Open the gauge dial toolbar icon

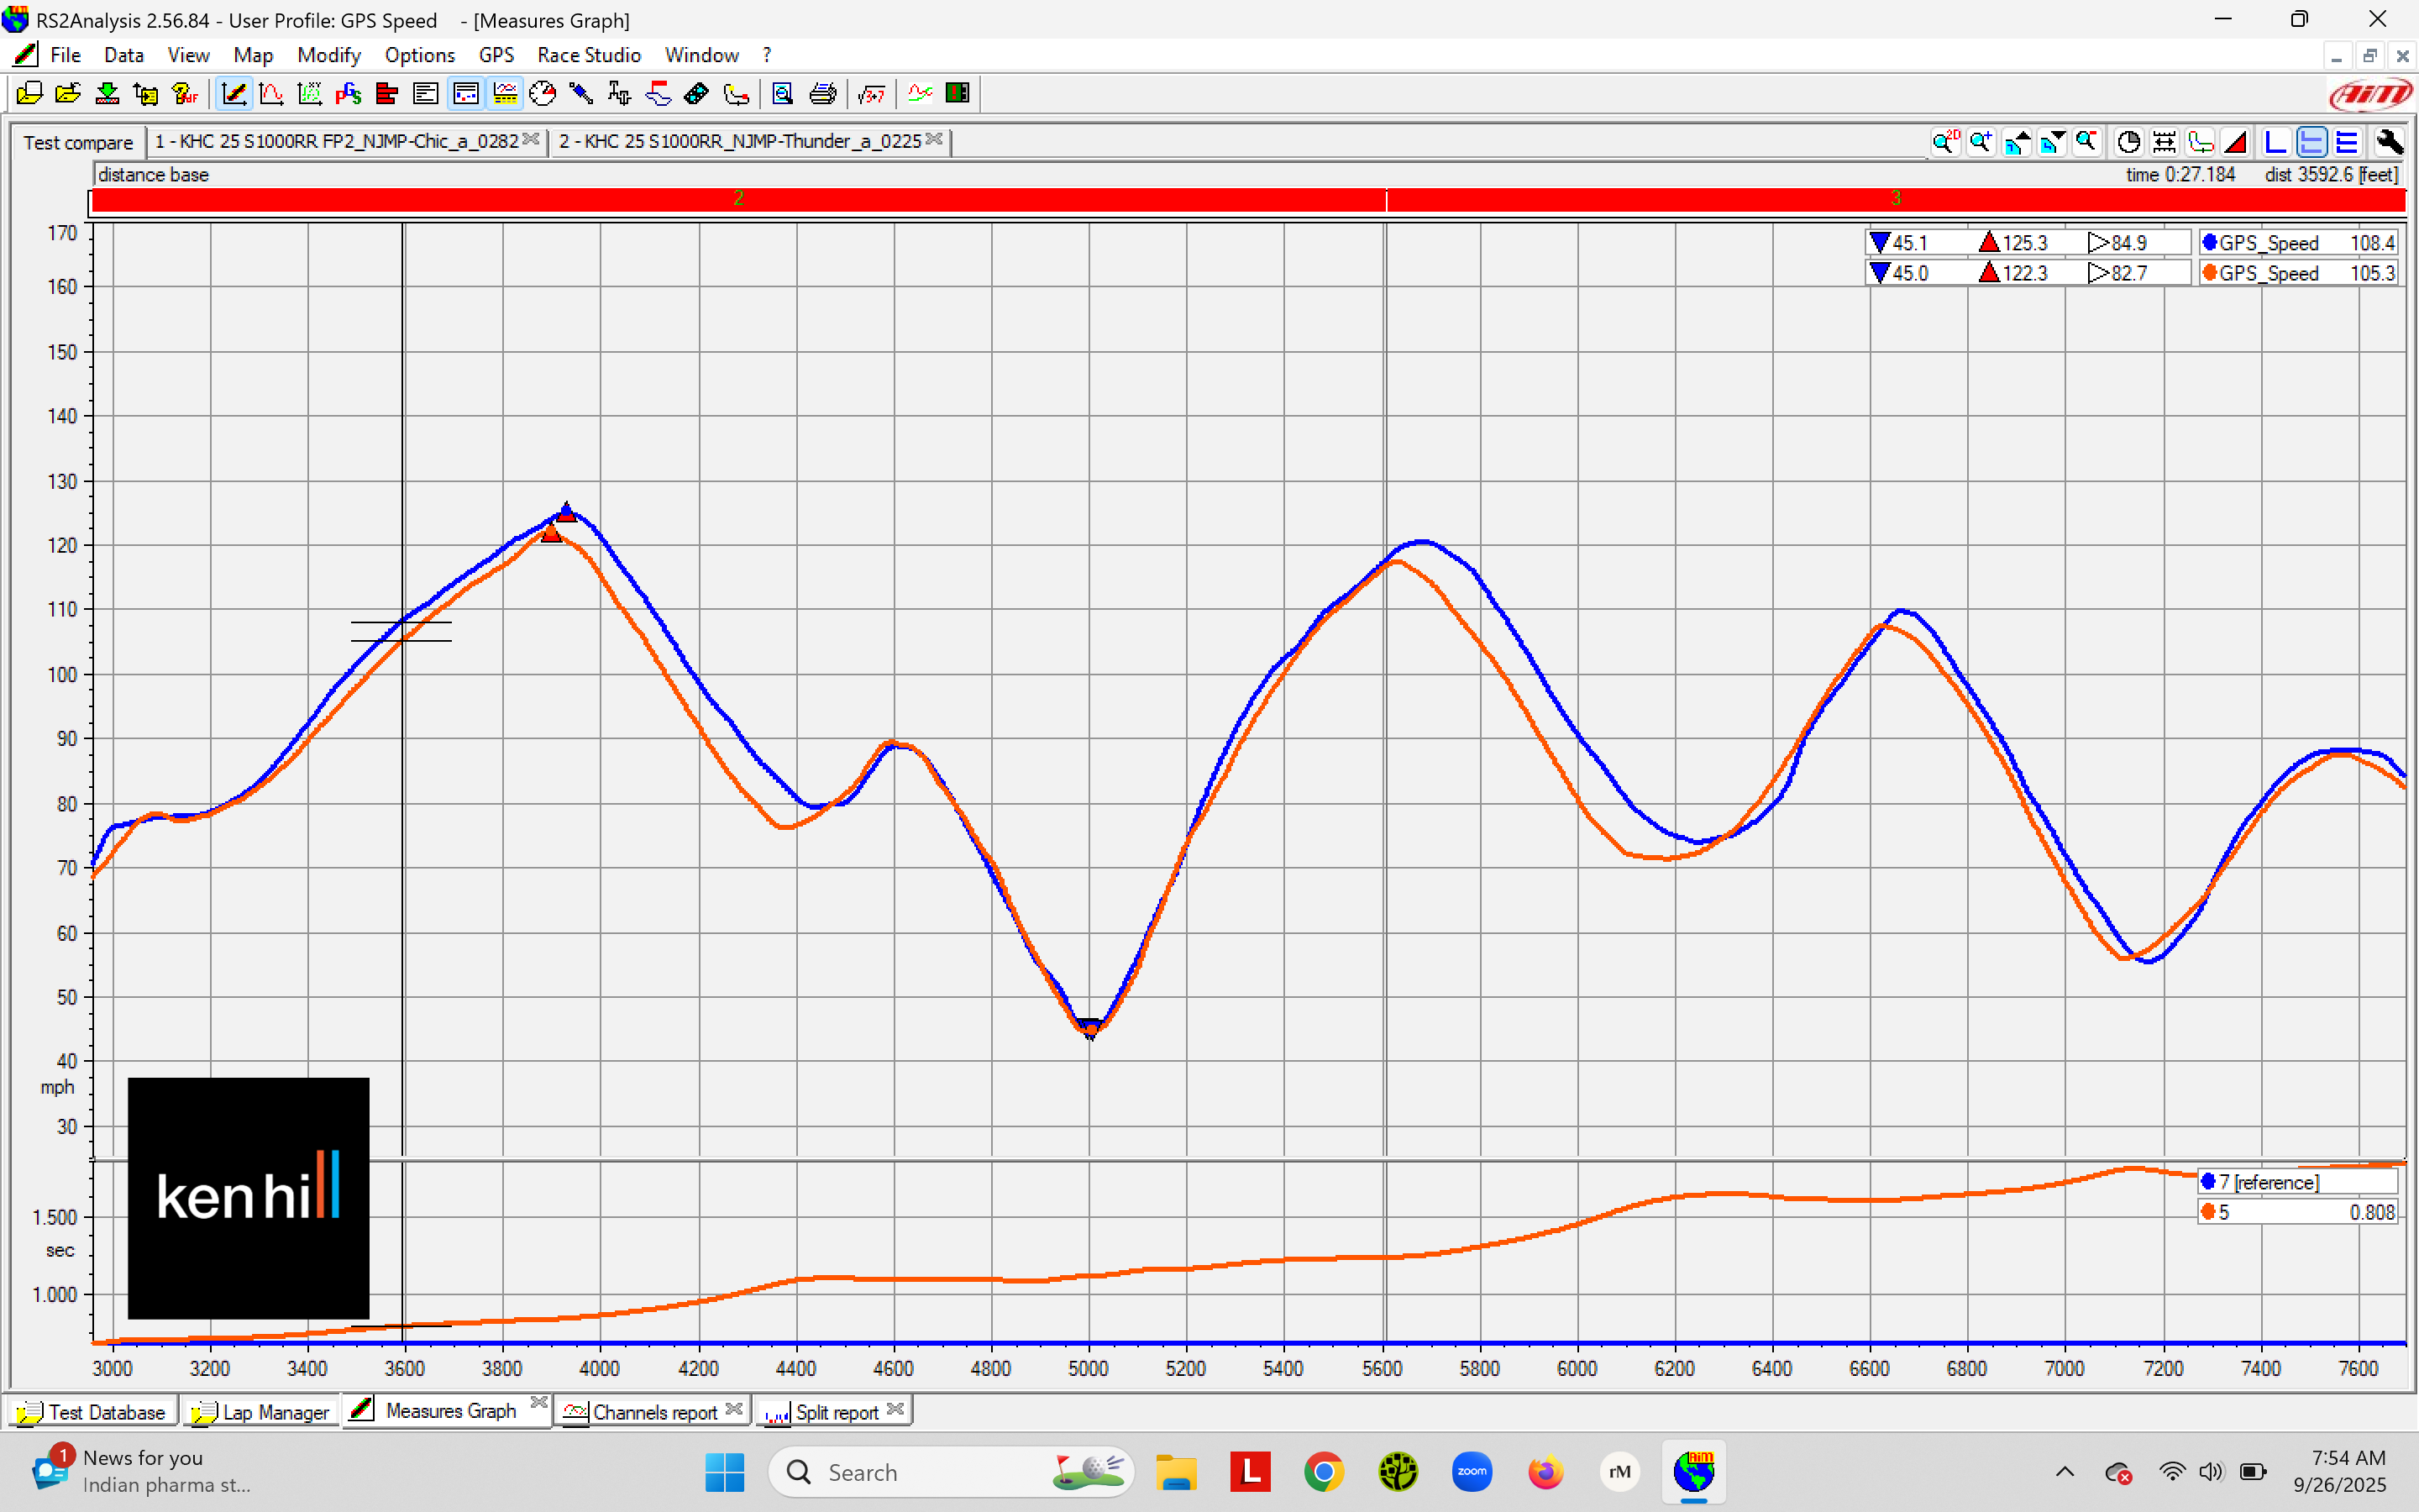tap(542, 94)
